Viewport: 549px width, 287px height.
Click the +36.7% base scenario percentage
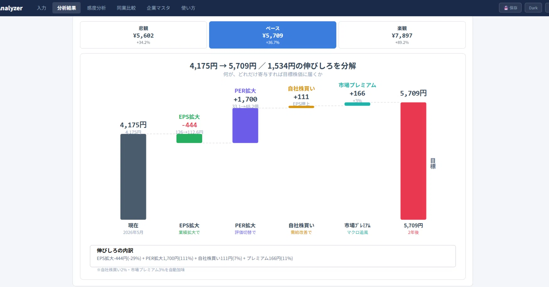(273, 43)
